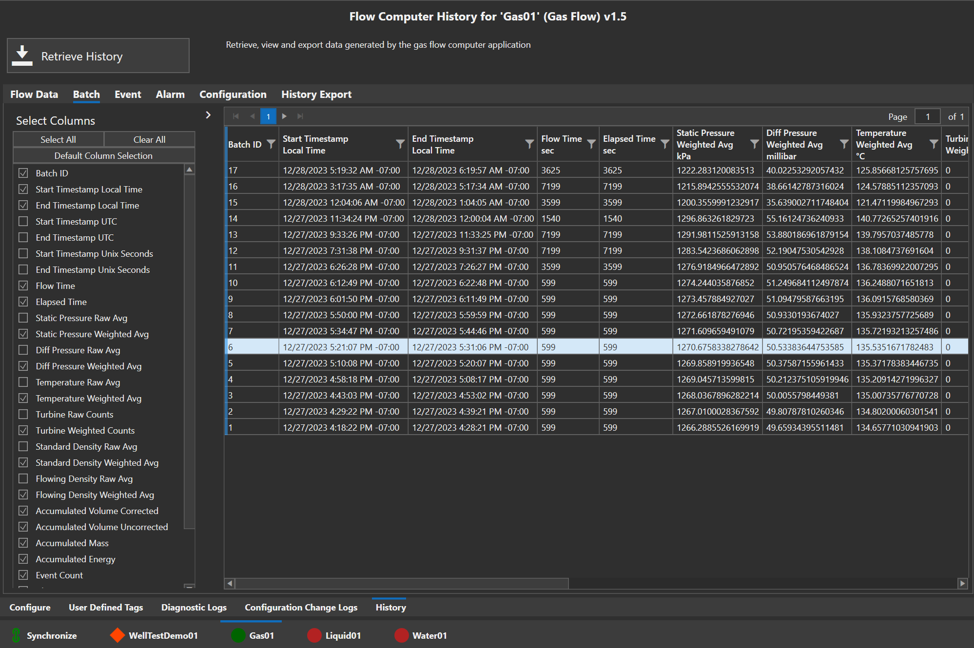The width and height of the screenshot is (974, 648).
Task: Click the Synchronize icon
Action: pyautogui.click(x=16, y=635)
